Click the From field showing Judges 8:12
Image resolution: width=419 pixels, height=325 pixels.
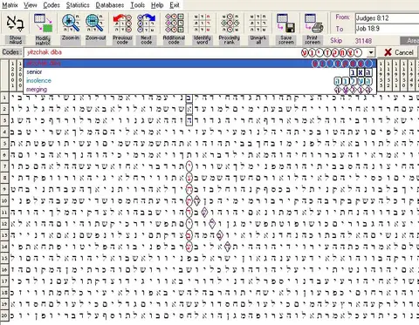coord(387,18)
